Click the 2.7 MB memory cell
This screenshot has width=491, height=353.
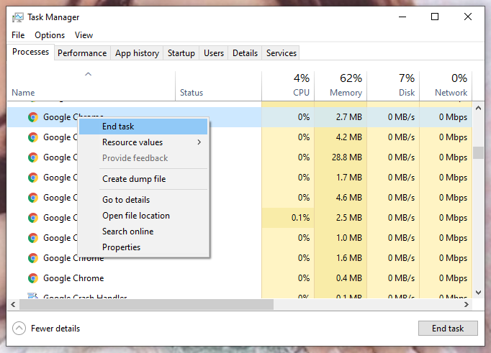[x=341, y=117]
